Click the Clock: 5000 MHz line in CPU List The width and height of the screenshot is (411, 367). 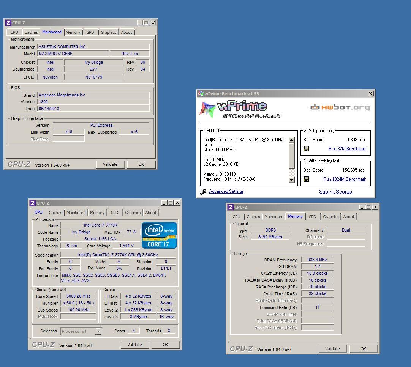(219, 150)
